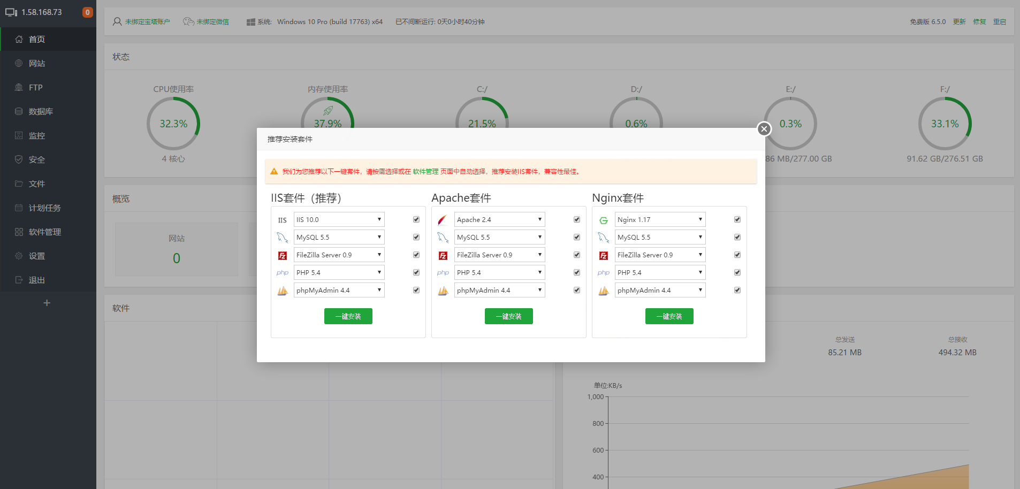Screen dimensions: 1020x489
Task: Click the rocket memory release icon
Action: [328, 111]
